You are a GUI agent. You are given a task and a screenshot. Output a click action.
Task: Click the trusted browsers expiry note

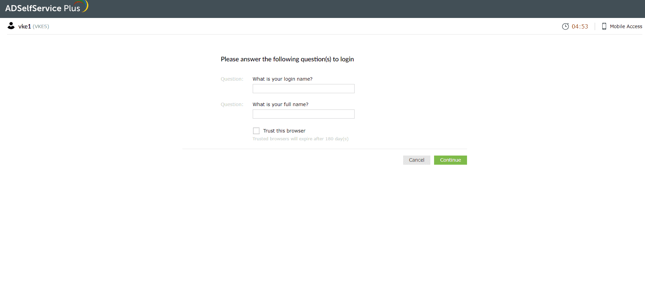point(300,139)
